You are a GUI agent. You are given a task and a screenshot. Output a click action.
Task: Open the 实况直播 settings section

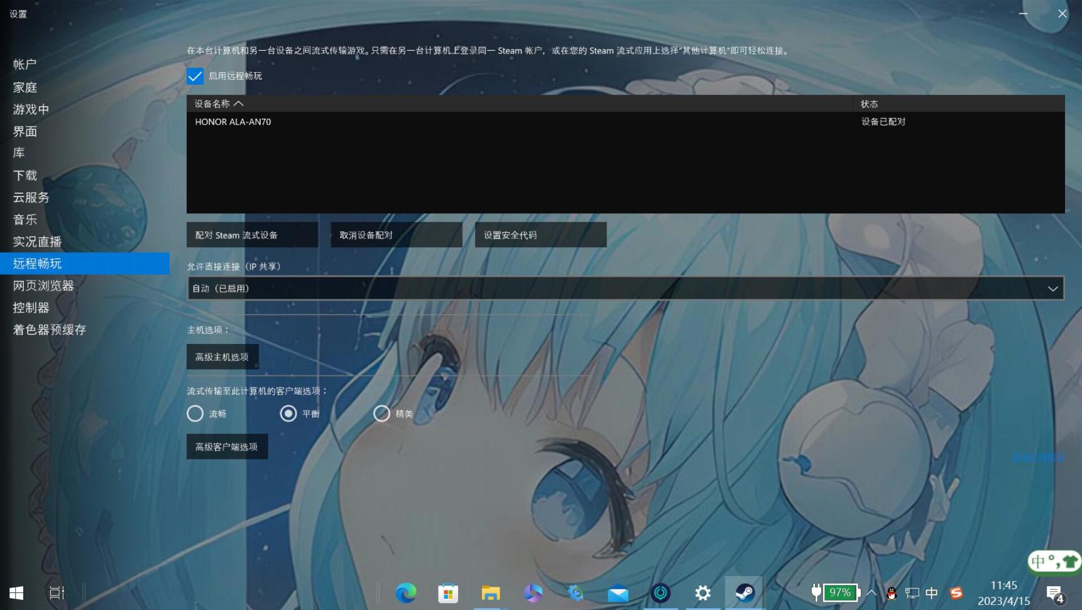point(85,242)
